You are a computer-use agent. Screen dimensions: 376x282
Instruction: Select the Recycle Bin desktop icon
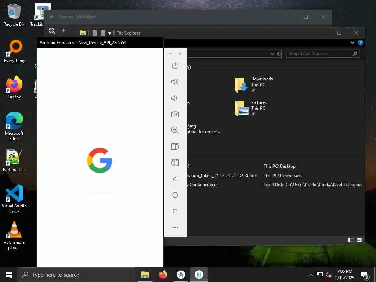[14, 15]
